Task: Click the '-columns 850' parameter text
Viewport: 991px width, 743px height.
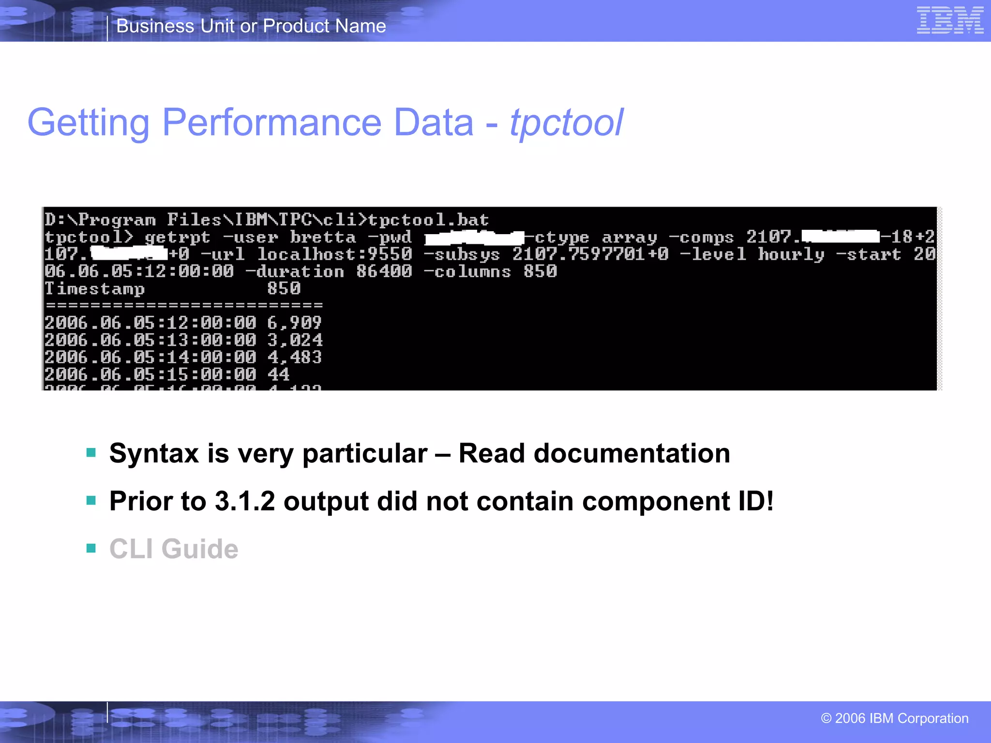Action: tap(490, 271)
